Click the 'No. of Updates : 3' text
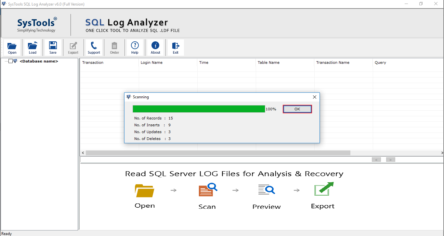 pyautogui.click(x=152, y=132)
